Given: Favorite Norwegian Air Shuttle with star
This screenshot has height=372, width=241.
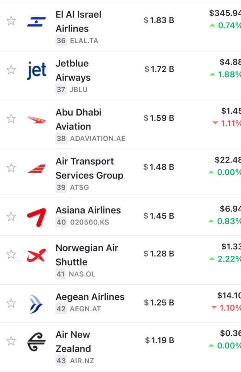Looking at the screenshot, I should click(x=11, y=254).
